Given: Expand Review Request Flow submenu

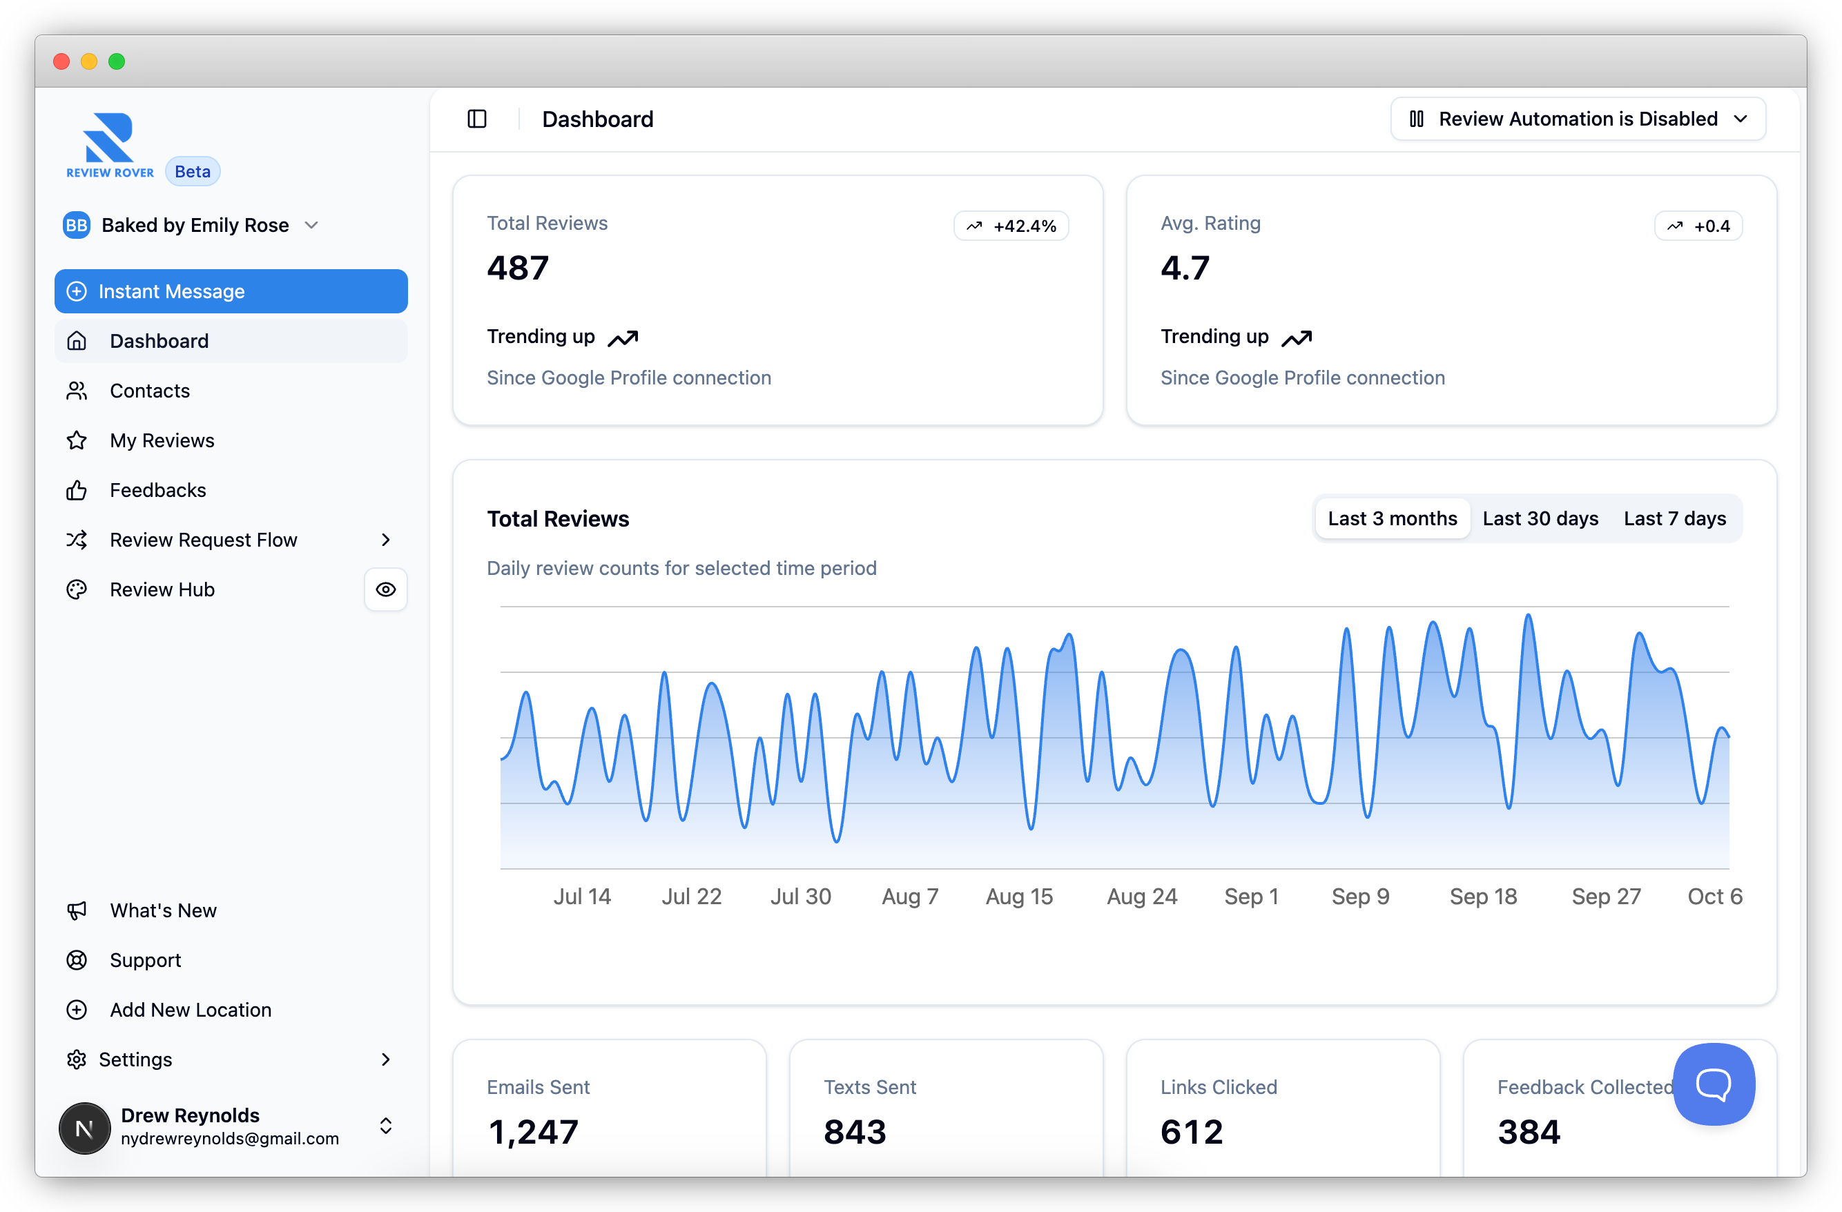Looking at the screenshot, I should [385, 540].
